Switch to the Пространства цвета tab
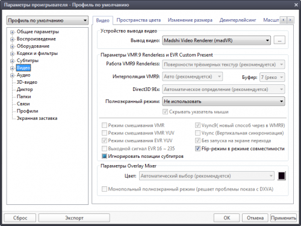The width and height of the screenshot is (301, 226). [138, 20]
